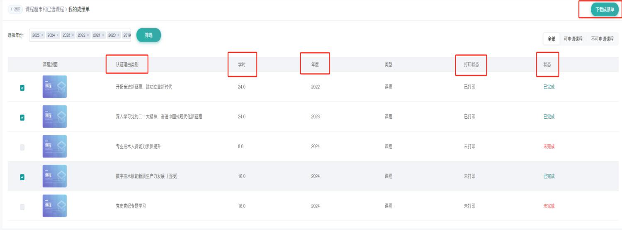Remove the 2023 year tag
Image resolution: width=622 pixels, height=230 pixels.
(x=73, y=36)
